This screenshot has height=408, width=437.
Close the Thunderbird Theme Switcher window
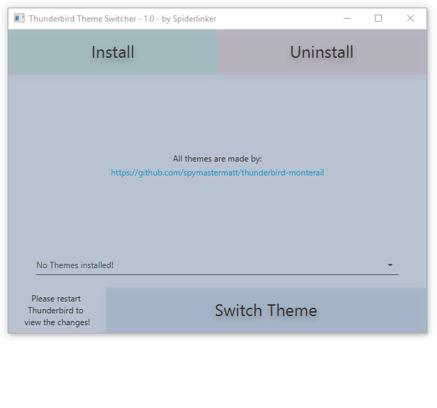(411, 18)
